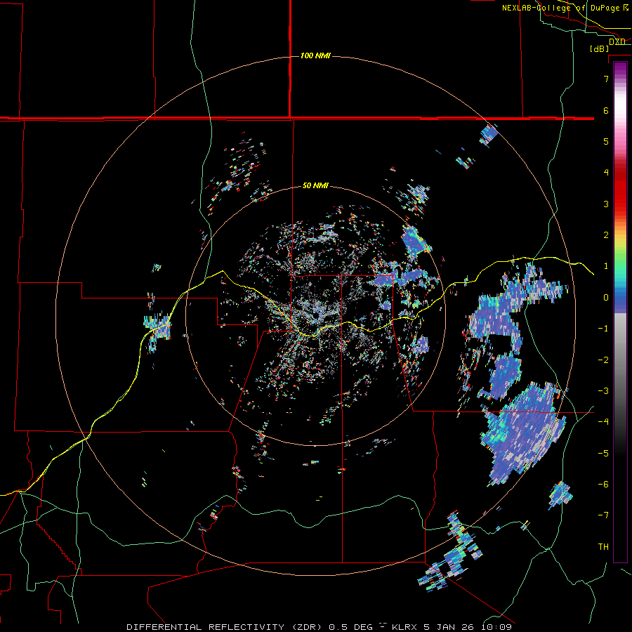Click the '5' label on the dB color scale
Screen dimensions: 632x632
pyautogui.click(x=606, y=141)
